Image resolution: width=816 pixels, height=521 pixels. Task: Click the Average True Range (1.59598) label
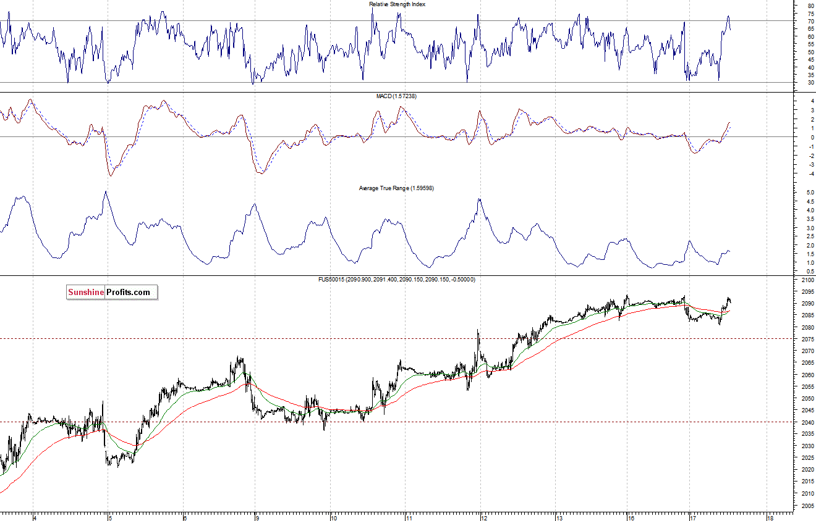pos(396,188)
